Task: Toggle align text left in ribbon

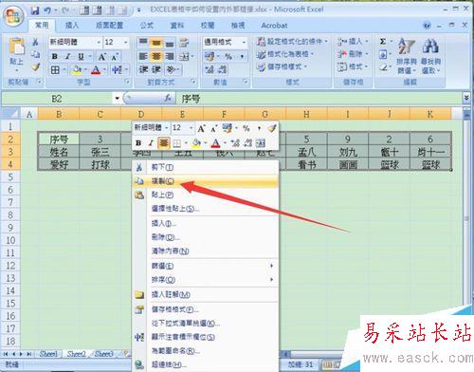Action: pyautogui.click(x=143, y=56)
